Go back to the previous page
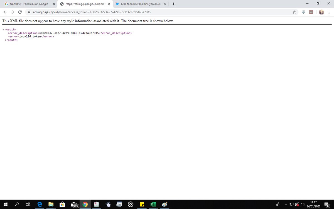Image resolution: width=334 pixels, height=209 pixels. click(x=5, y=12)
